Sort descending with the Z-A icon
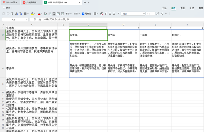Viewport: 204px width, 132px height. 21,14
